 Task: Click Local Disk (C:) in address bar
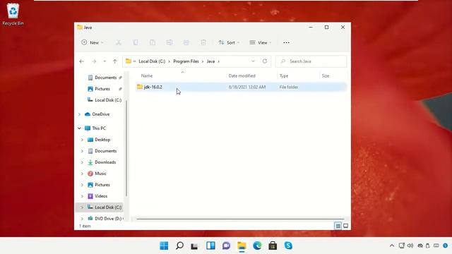(x=152, y=61)
